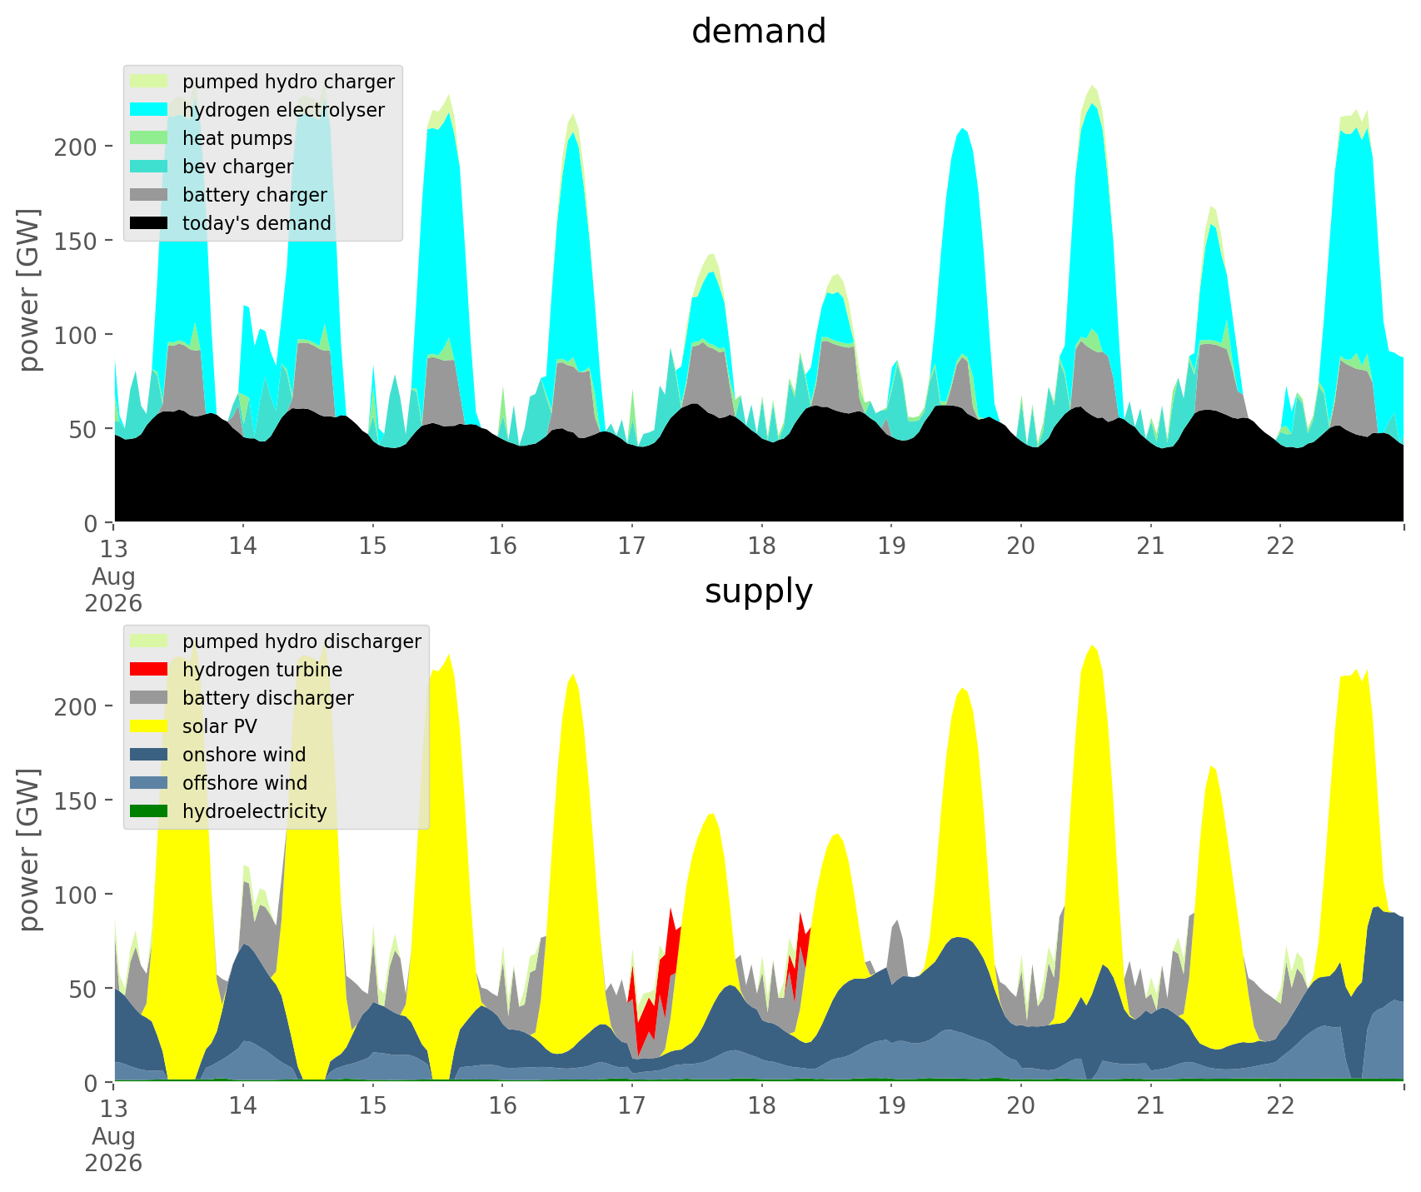Select the onshore wind legend color swatch

tap(149, 755)
